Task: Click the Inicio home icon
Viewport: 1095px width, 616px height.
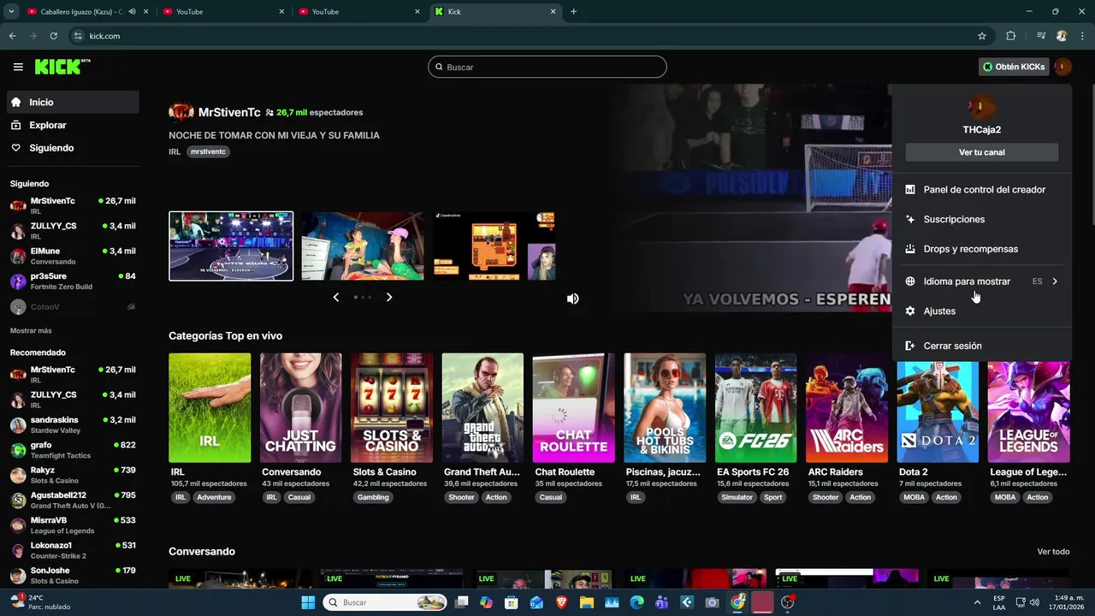Action: click(16, 102)
